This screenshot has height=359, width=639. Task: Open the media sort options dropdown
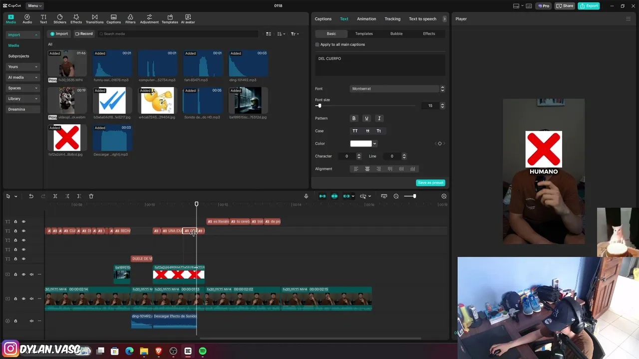282,34
